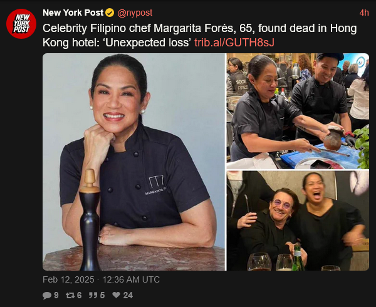Open the trib.al/GUTH8sJ article link
Viewport: 376px width, 307px height.
pos(234,43)
